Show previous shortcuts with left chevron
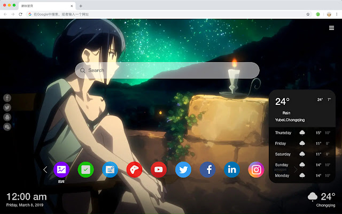Screen dimensions: 342x214 click(45, 170)
